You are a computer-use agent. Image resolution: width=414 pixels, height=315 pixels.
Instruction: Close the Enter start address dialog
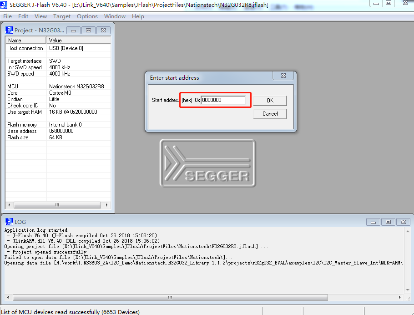point(283,76)
